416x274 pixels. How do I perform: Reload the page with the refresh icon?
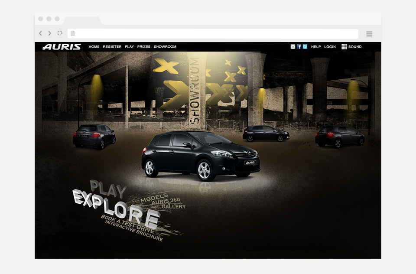(60, 33)
